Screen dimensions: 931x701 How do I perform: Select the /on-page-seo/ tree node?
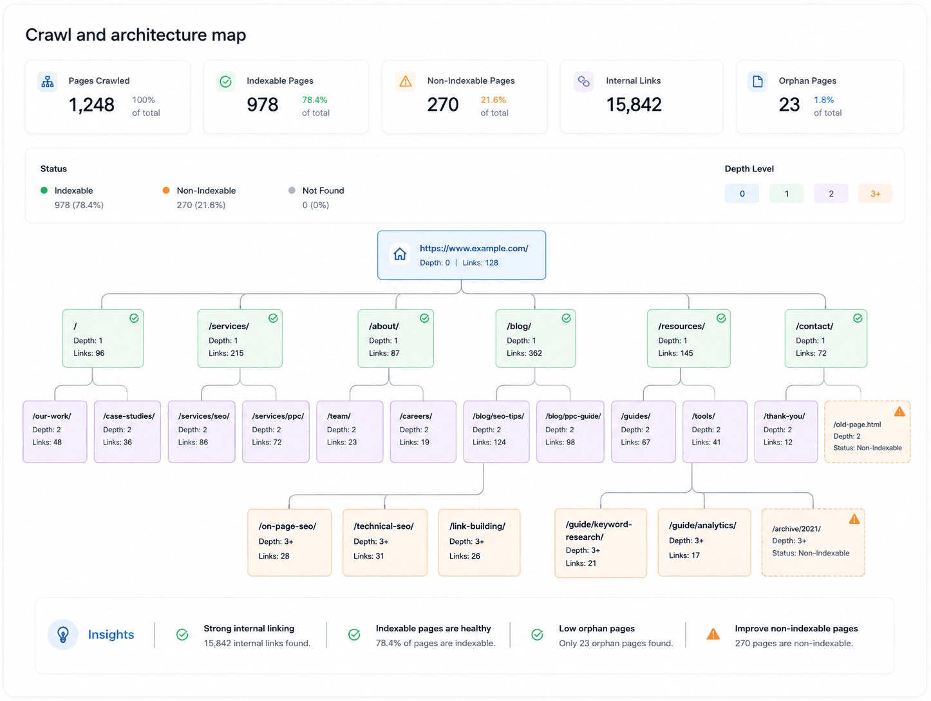point(290,543)
